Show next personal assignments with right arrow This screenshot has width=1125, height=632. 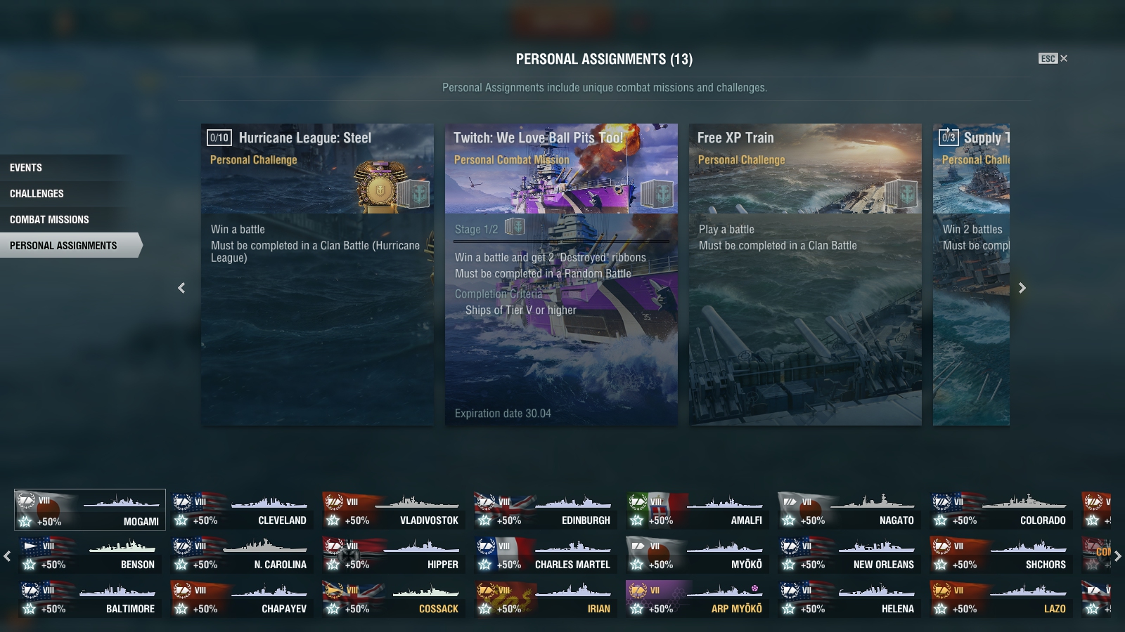(x=1022, y=288)
